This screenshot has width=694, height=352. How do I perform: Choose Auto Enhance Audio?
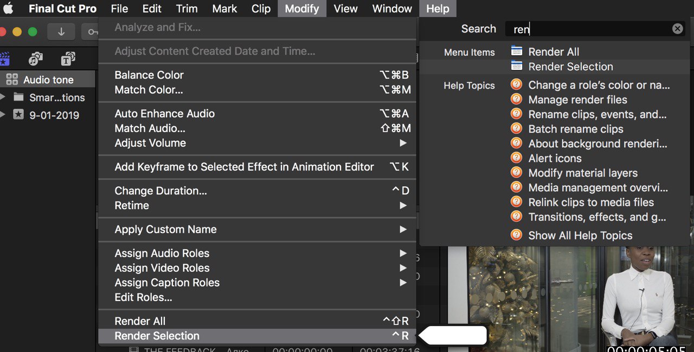coord(257,113)
